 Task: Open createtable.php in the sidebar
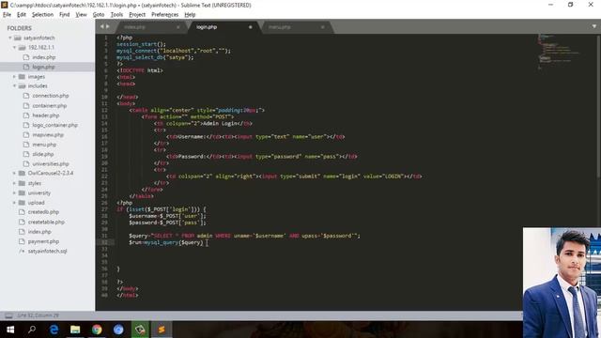click(x=46, y=222)
